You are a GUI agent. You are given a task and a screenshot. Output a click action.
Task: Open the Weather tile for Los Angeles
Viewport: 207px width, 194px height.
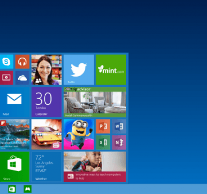[x=46, y=167]
